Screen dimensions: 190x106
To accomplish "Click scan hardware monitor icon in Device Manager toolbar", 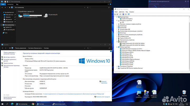I will pyautogui.click(x=129, y=14).
